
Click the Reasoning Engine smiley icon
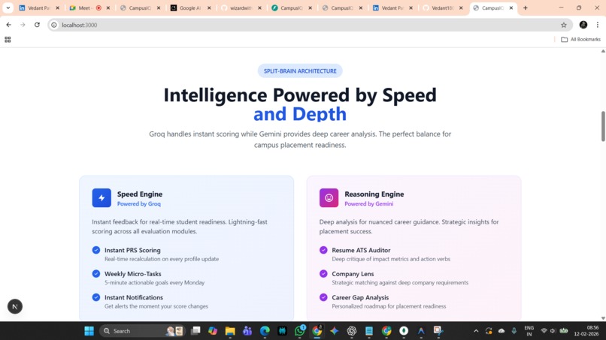329,198
